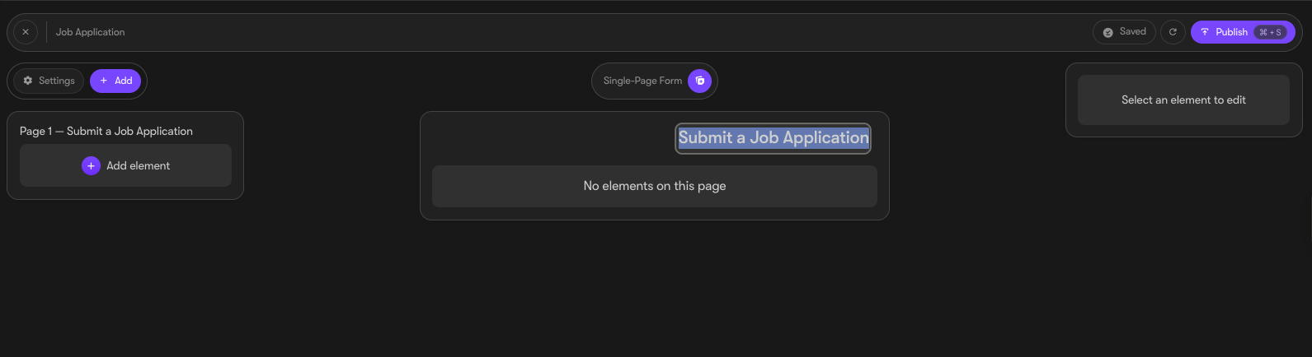Click the plus icon in the purple Add button

pos(104,81)
